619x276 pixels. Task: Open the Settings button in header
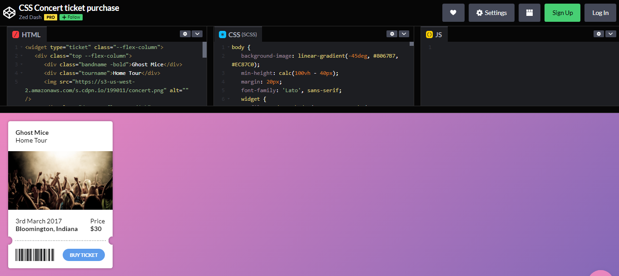491,13
